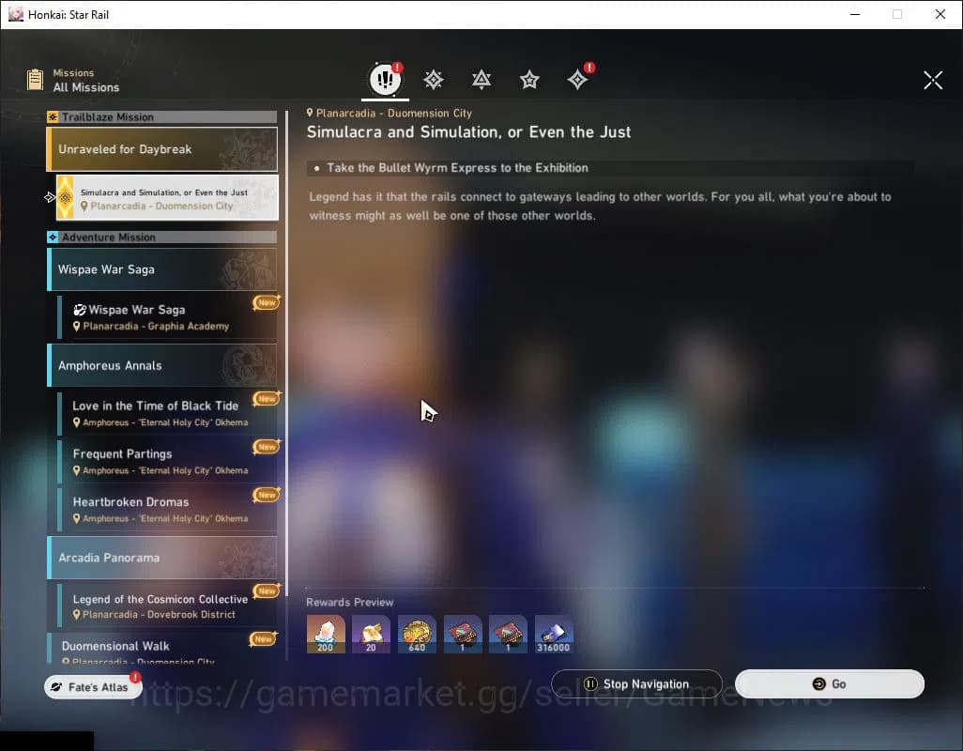
Task: Click the New badge on Heartbroken Dromas
Action: [267, 495]
